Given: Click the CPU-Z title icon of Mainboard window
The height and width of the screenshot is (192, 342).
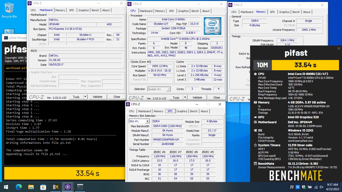Looking at the screenshot, I should point(30,3).
